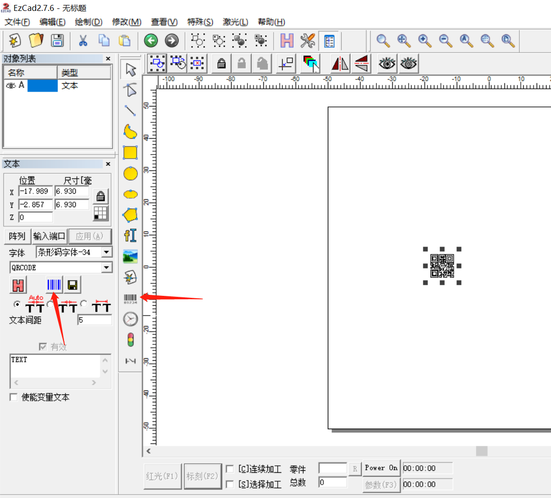Open the 查看(V) menu
Screen dimensions: 551x498
click(164, 22)
